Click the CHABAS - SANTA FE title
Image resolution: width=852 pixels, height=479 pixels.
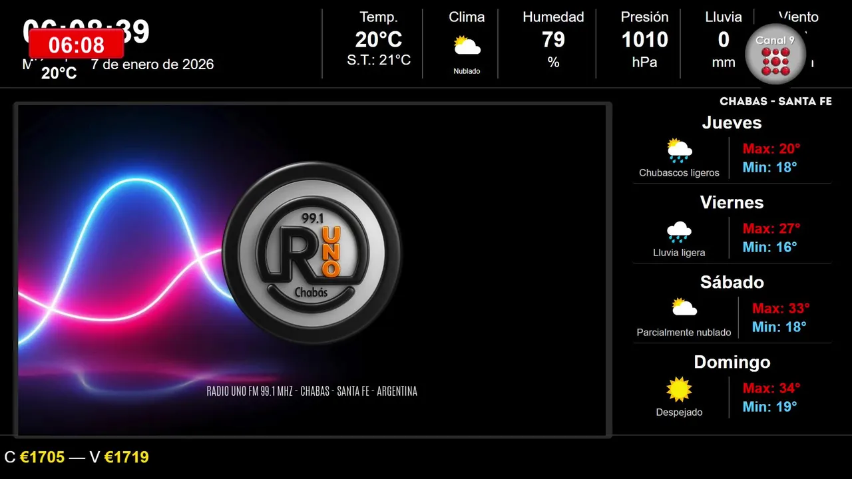(x=775, y=102)
